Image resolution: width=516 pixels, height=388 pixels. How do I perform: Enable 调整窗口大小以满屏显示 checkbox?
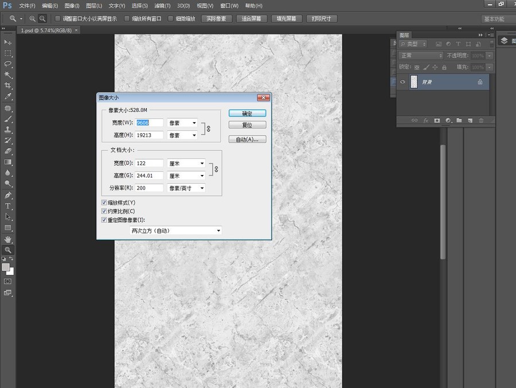(x=57, y=19)
